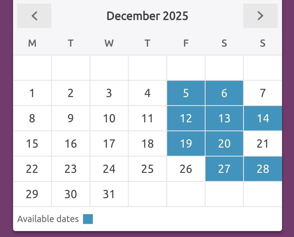Choose available date December 28
This screenshot has width=294, height=237.
(x=263, y=169)
